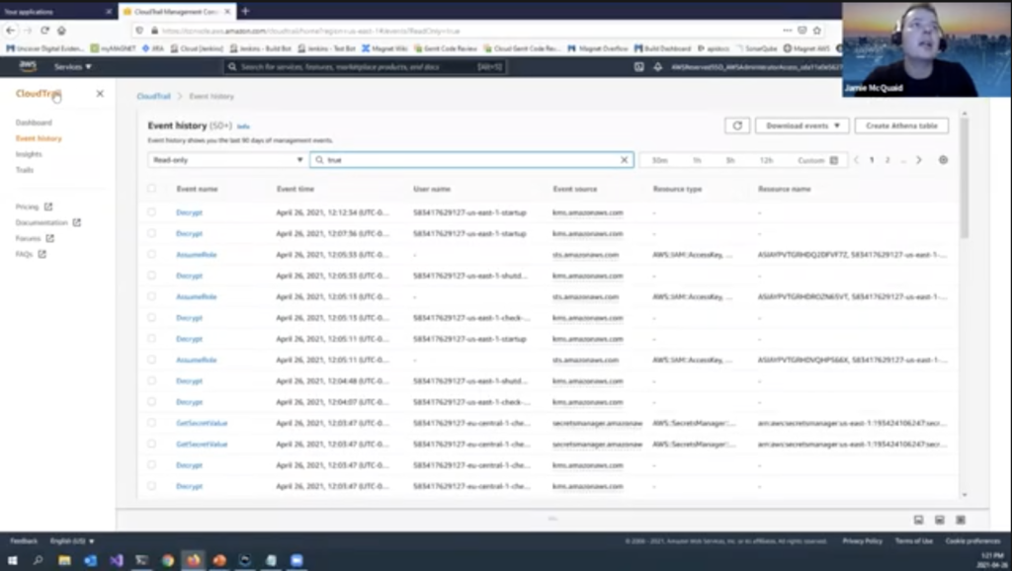Expand the Download events dropdown
The image size is (1012, 571).
tap(802, 125)
